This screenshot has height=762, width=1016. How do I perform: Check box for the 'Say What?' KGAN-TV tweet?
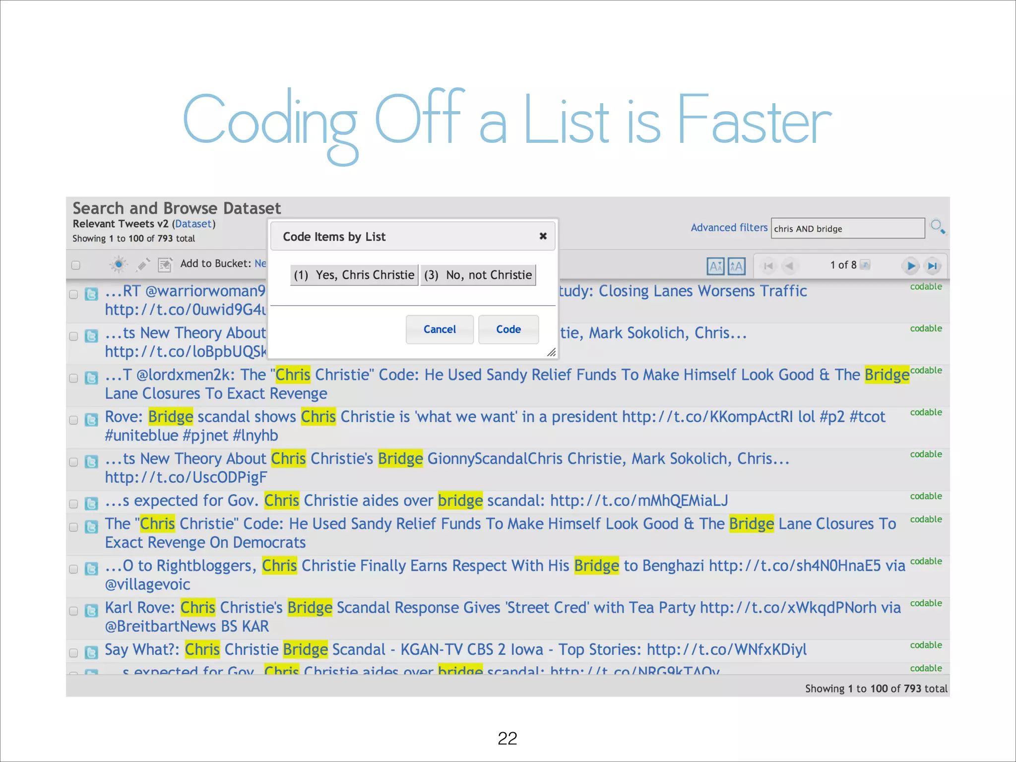tap(73, 653)
